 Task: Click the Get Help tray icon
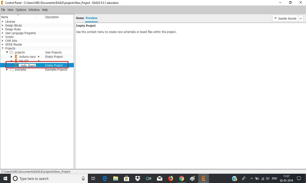click(x=234, y=178)
